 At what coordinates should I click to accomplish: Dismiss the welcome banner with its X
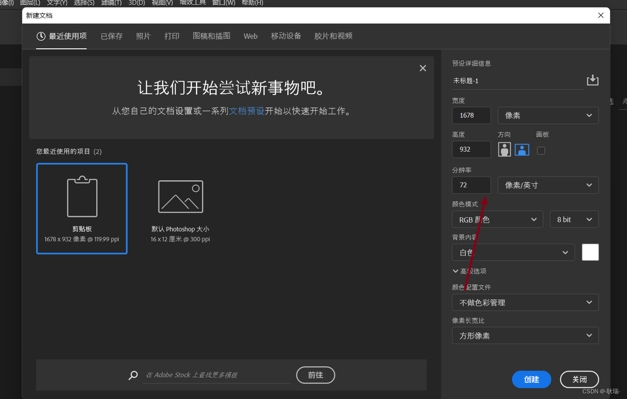pos(422,68)
